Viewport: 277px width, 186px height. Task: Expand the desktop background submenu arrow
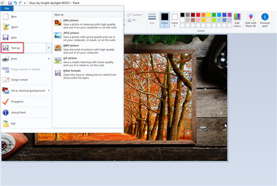(49, 90)
